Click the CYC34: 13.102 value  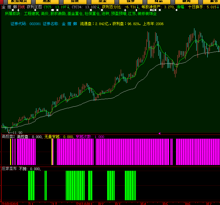[x=86, y=7]
